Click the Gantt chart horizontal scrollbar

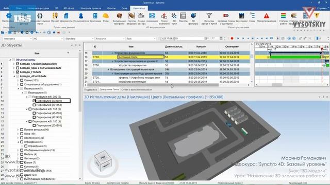(x=277, y=85)
